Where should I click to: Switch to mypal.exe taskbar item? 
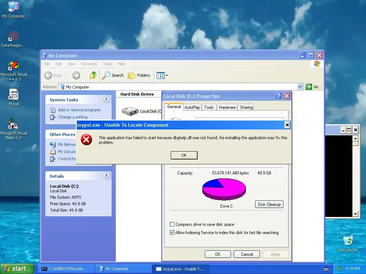(180, 269)
